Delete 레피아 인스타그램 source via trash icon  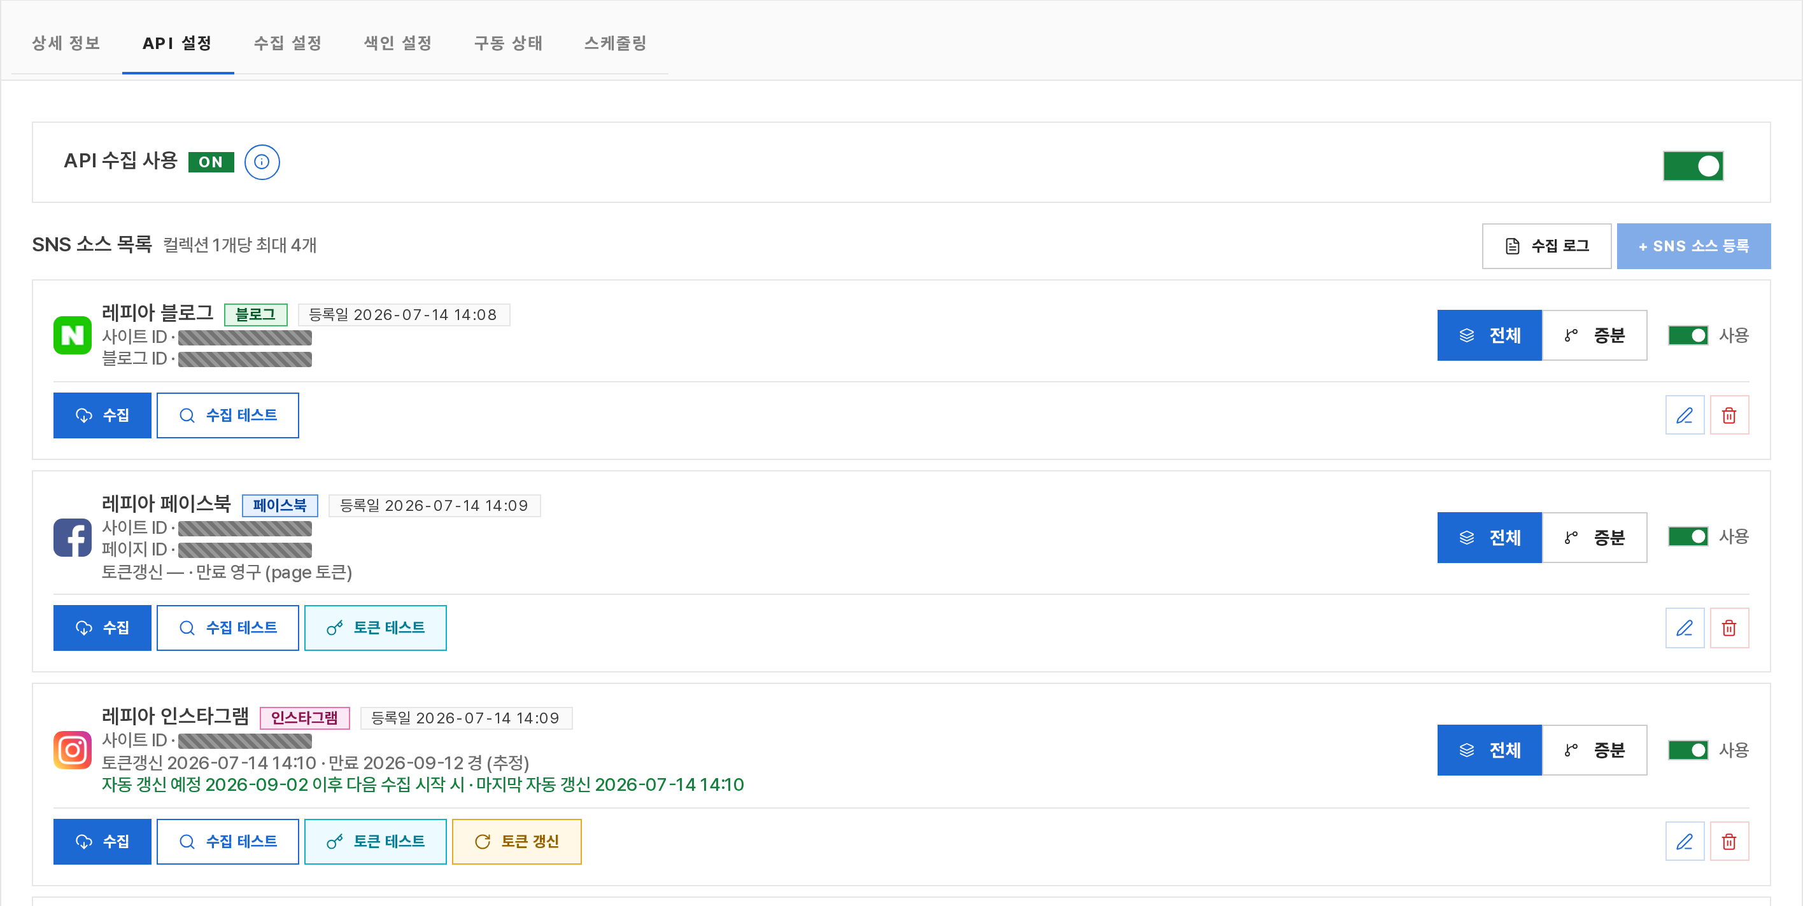pyautogui.click(x=1729, y=842)
